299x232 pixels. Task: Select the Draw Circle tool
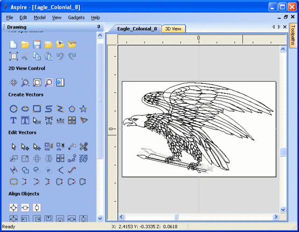point(14,109)
